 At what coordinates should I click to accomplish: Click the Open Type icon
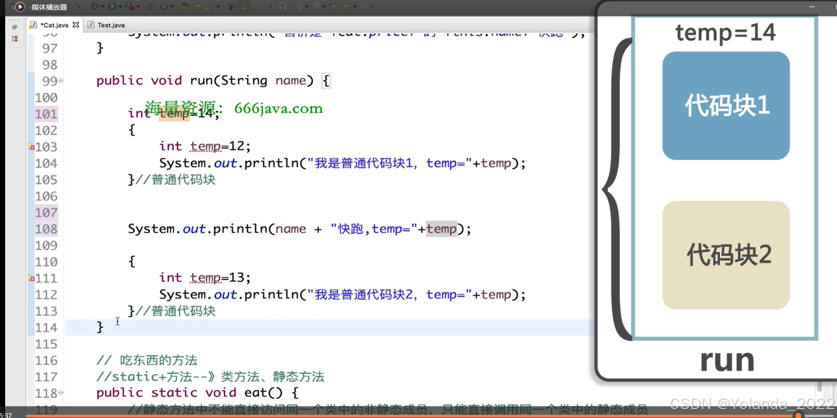click(x=184, y=7)
